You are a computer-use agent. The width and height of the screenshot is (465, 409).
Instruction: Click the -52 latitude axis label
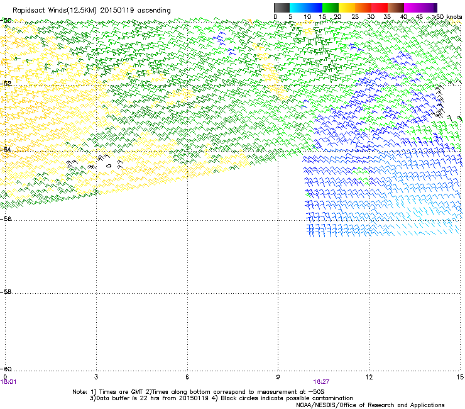(x=6, y=84)
